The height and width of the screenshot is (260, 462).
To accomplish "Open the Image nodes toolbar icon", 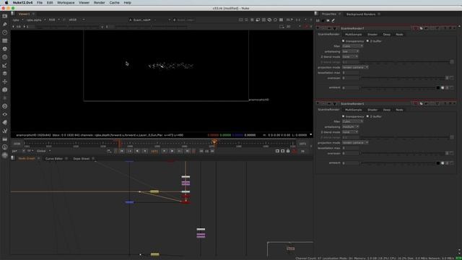I will pyautogui.click(x=5, y=16).
